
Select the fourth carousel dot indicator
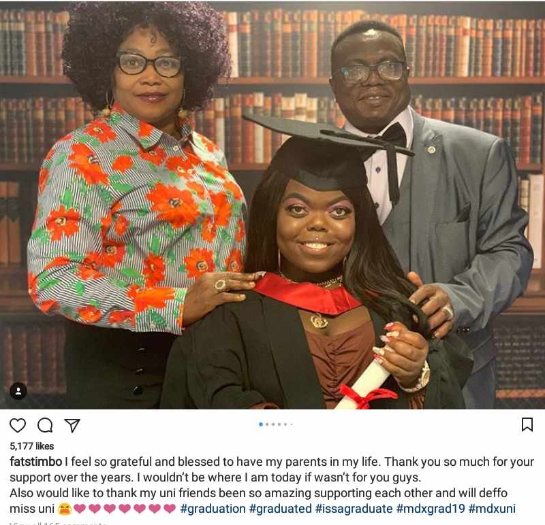[x=279, y=424]
